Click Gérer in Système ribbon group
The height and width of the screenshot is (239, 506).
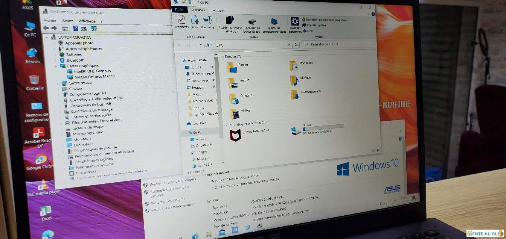point(307,31)
